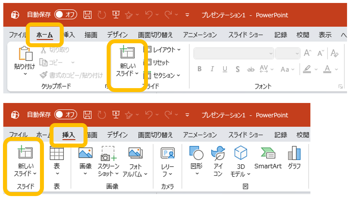Click the グラフ (Chart) icon
352x201 pixels.
coord(294,154)
